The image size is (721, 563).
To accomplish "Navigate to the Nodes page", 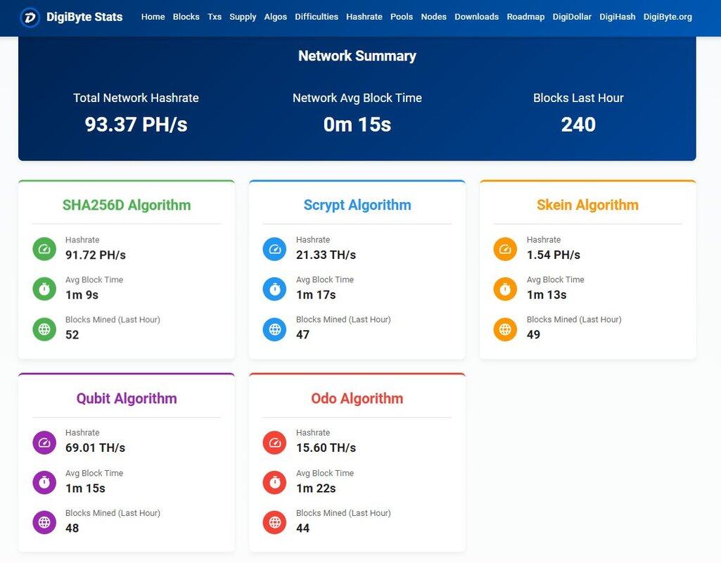I will [433, 17].
